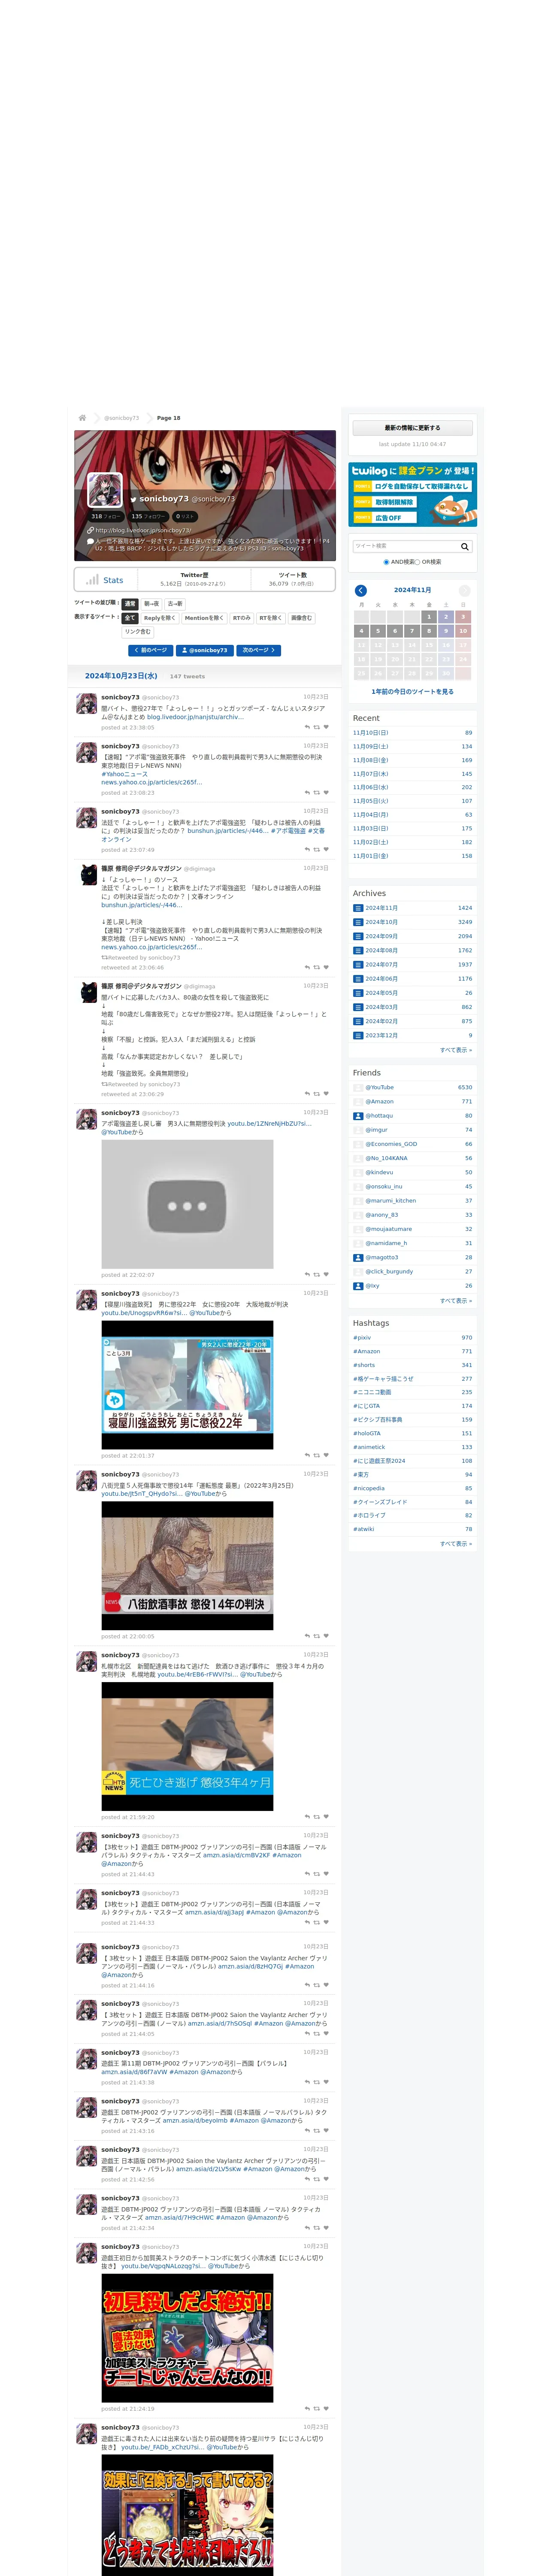Click the user icon beside @magotto3
The width and height of the screenshot is (551, 2576).
coord(358,1257)
